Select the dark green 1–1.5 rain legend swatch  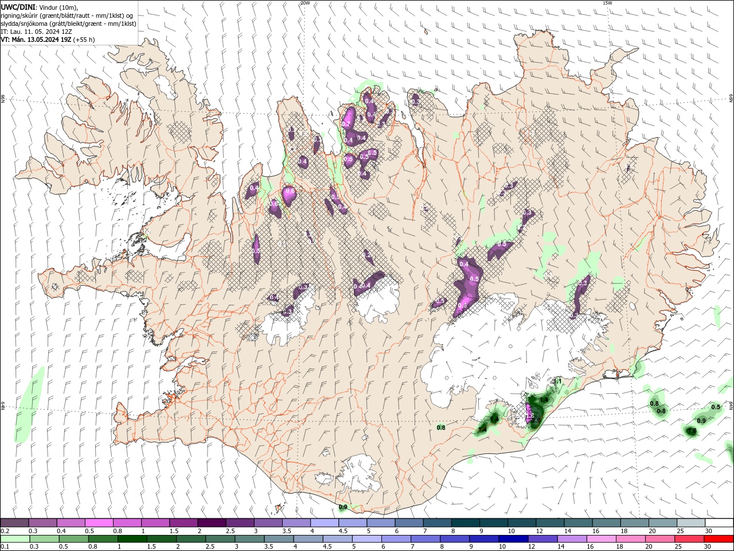pos(133,538)
